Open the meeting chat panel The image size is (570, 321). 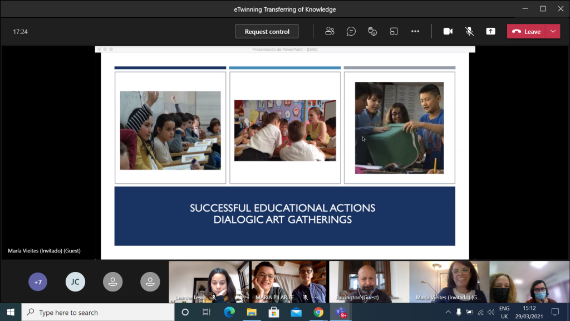point(351,31)
